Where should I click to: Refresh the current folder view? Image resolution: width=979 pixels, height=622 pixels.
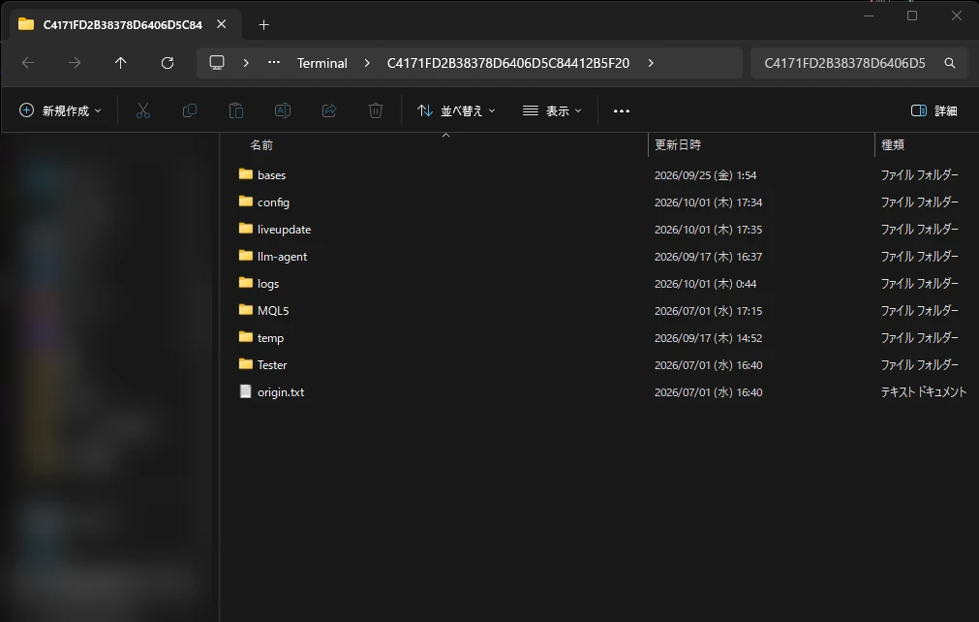tap(168, 63)
